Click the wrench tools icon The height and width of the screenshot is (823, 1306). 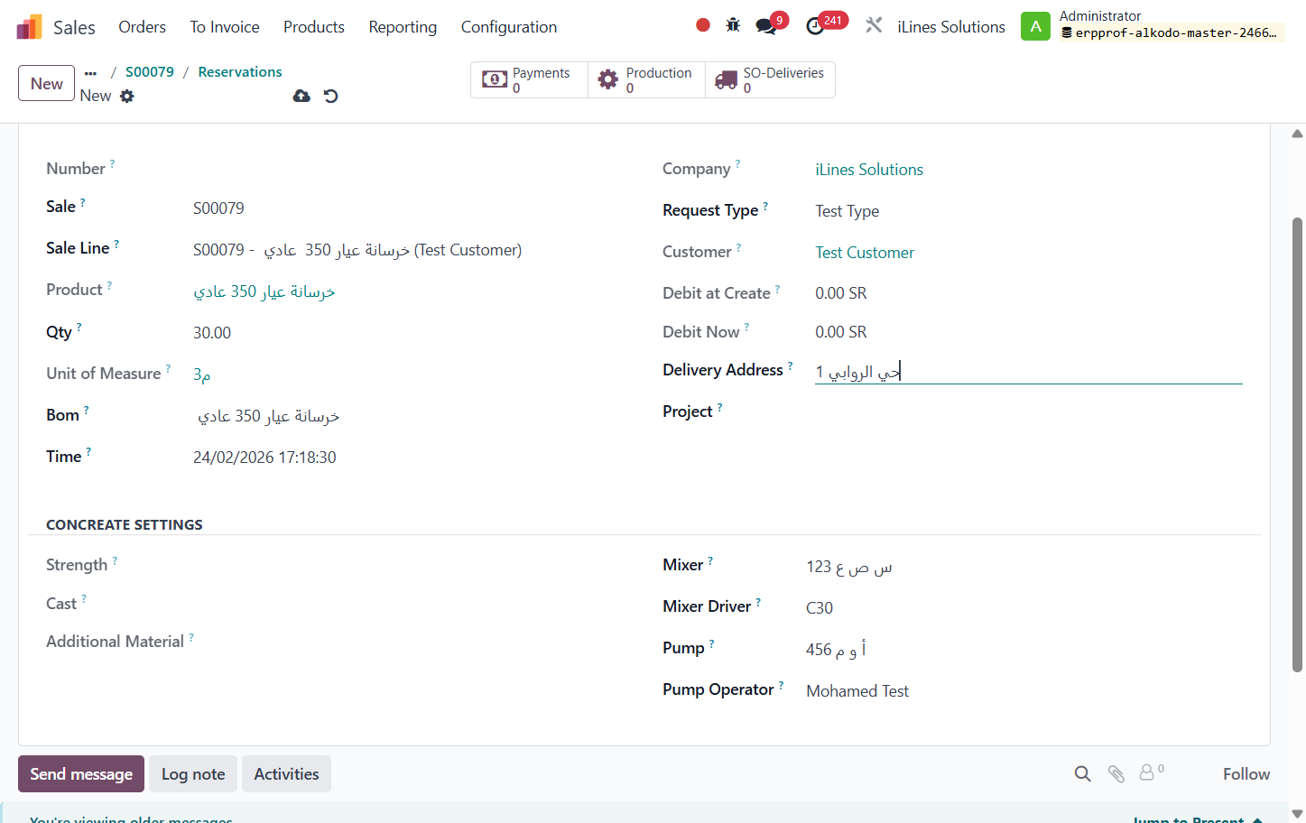[x=874, y=25]
